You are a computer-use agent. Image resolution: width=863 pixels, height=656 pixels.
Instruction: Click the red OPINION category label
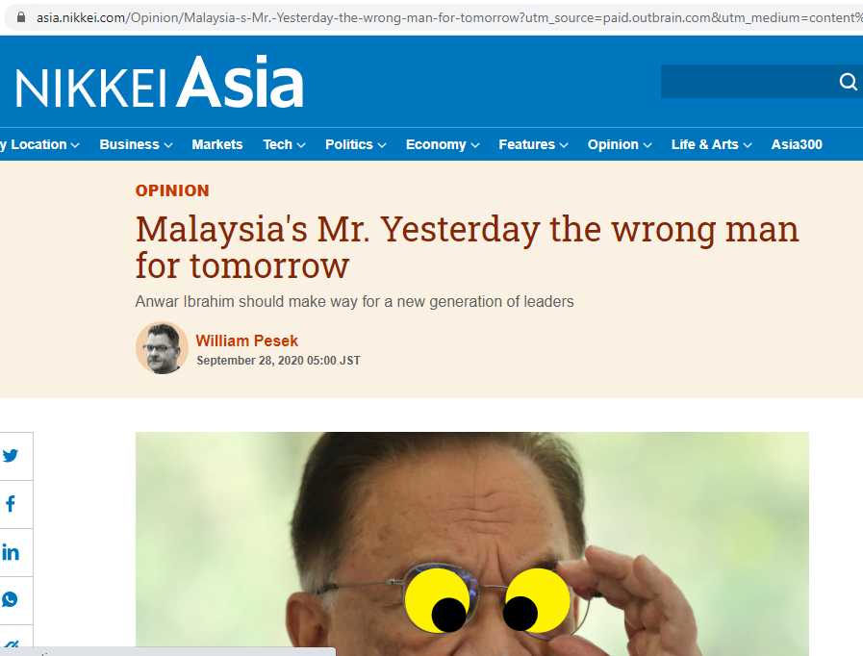(172, 190)
